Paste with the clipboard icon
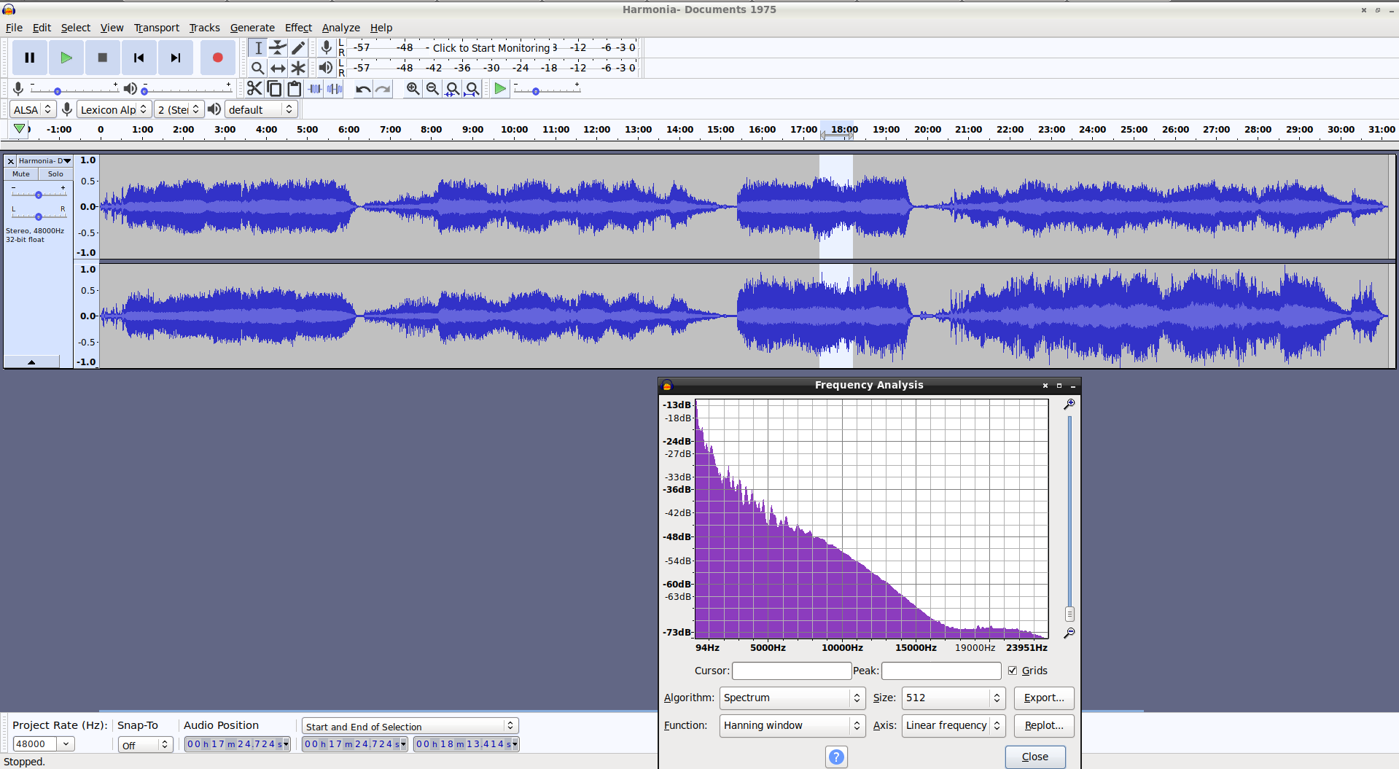The height and width of the screenshot is (769, 1399). point(295,89)
